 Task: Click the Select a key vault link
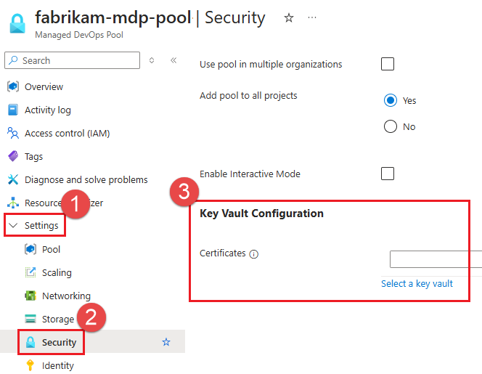click(417, 283)
